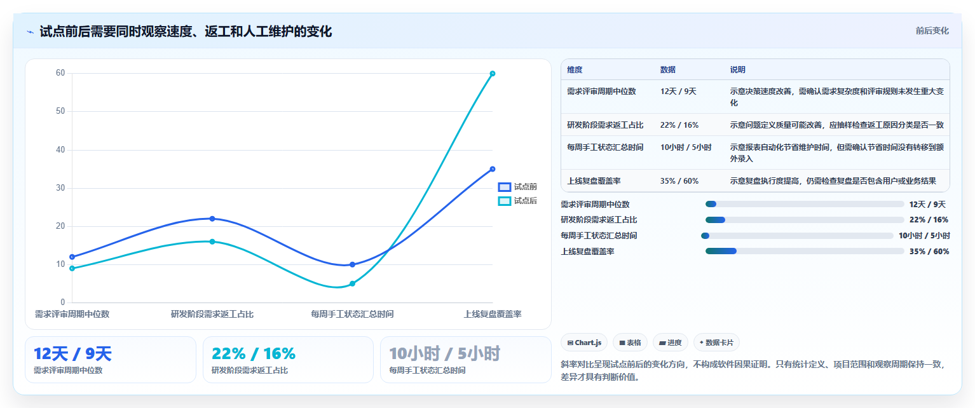The height and width of the screenshot is (408, 975).
Task: Click the 35% / 60% value beside the progress bar
Action: pyautogui.click(x=929, y=251)
